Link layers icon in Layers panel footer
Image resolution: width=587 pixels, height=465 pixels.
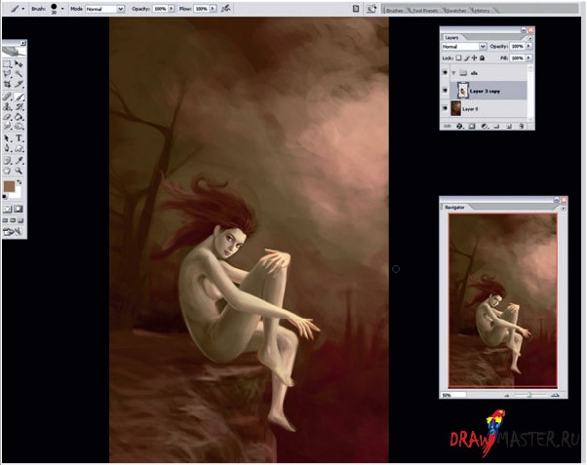(448, 126)
